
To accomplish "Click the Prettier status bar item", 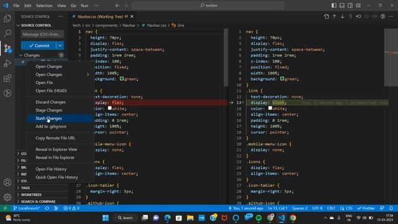I will pos(366,208).
